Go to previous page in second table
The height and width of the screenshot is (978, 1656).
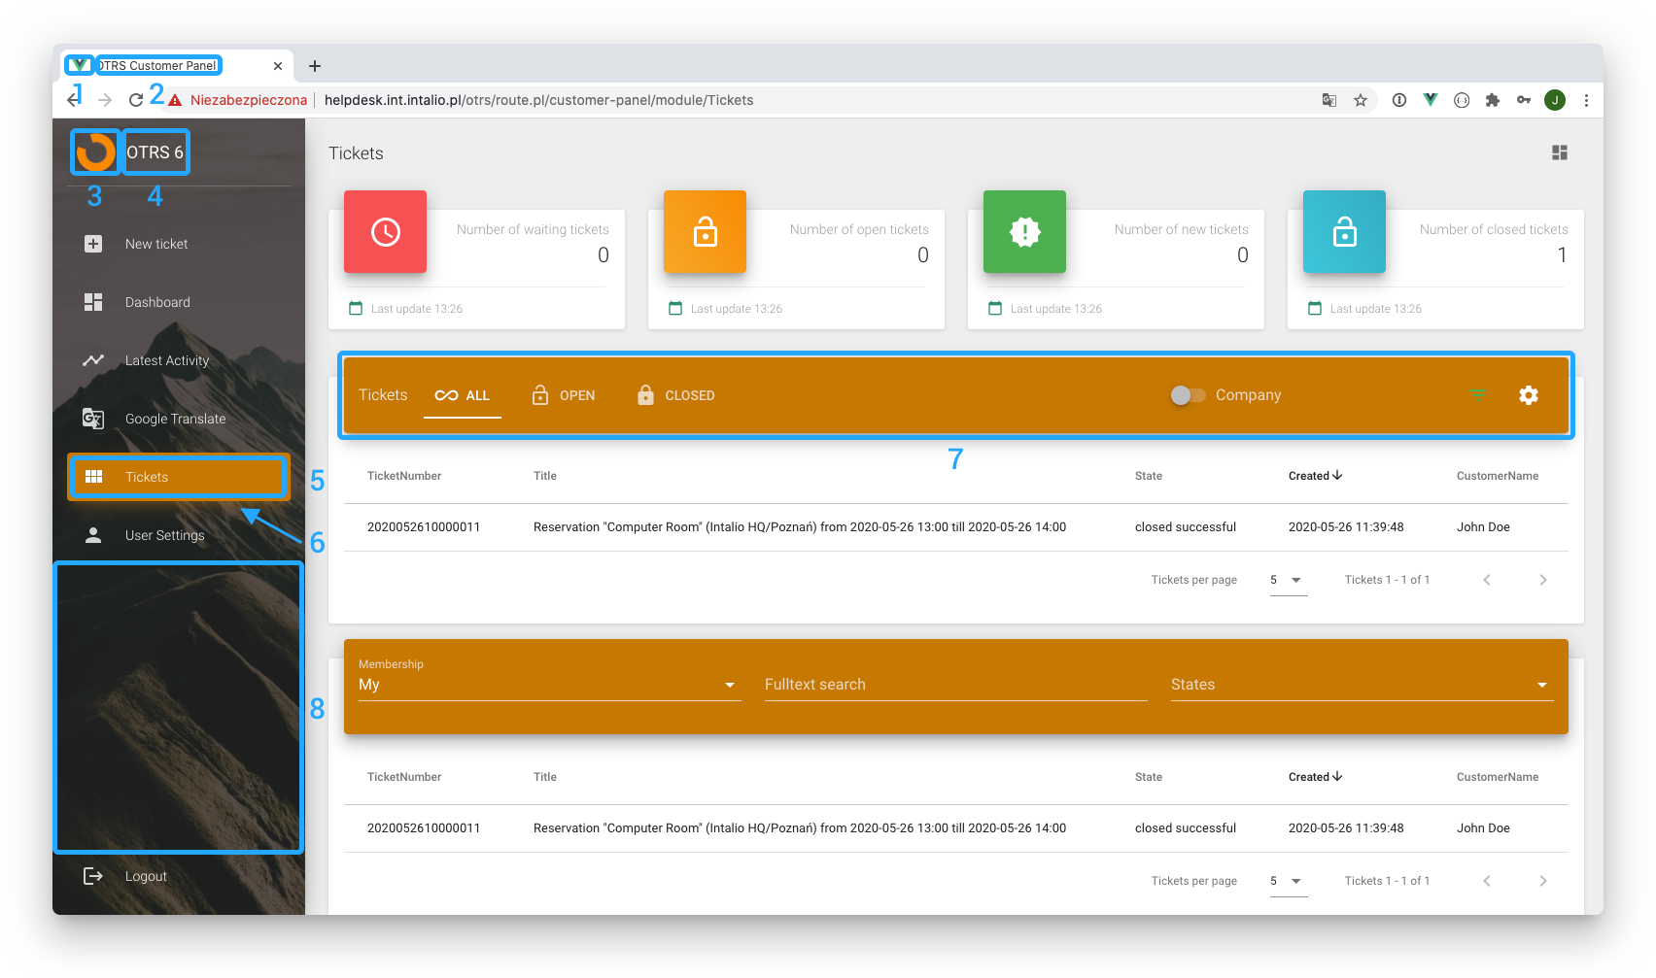[1487, 881]
